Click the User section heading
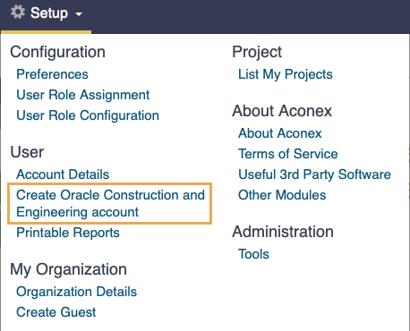Image resolution: width=410 pixels, height=331 pixels. (27, 152)
